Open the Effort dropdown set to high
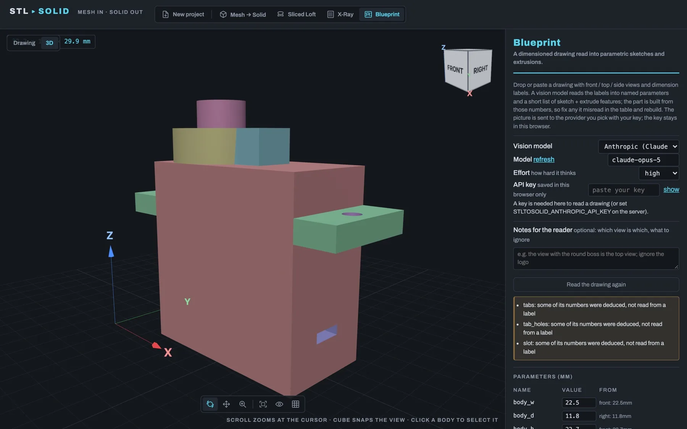Screen dimensions: 687x429 pyautogui.click(x=659, y=173)
